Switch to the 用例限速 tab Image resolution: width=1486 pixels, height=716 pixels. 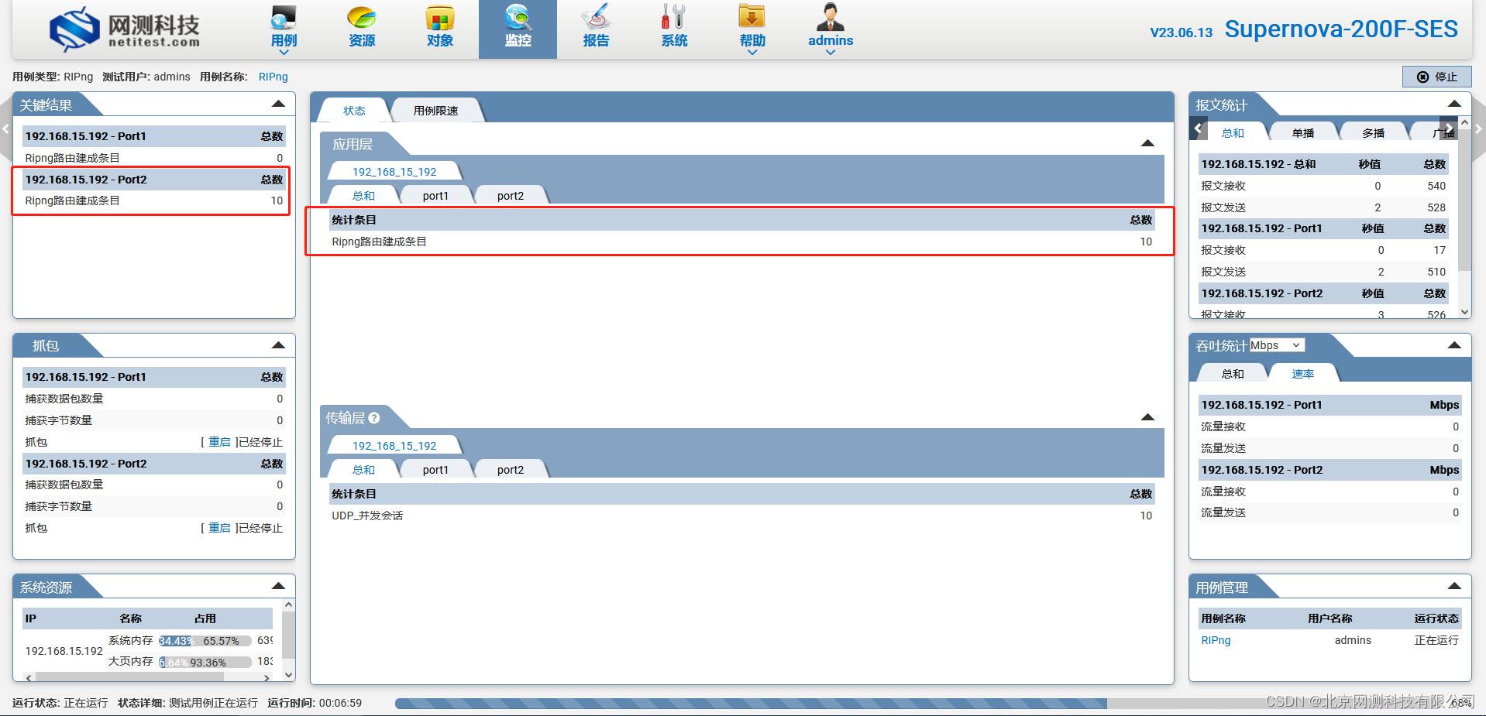435,111
